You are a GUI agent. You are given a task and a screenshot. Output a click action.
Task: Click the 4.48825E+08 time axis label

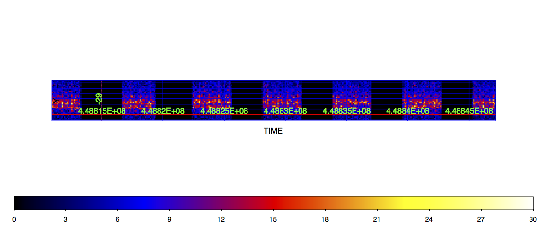pyautogui.click(x=224, y=111)
